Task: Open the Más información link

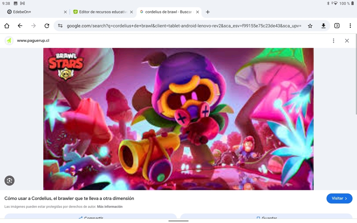Action: tap(110, 207)
